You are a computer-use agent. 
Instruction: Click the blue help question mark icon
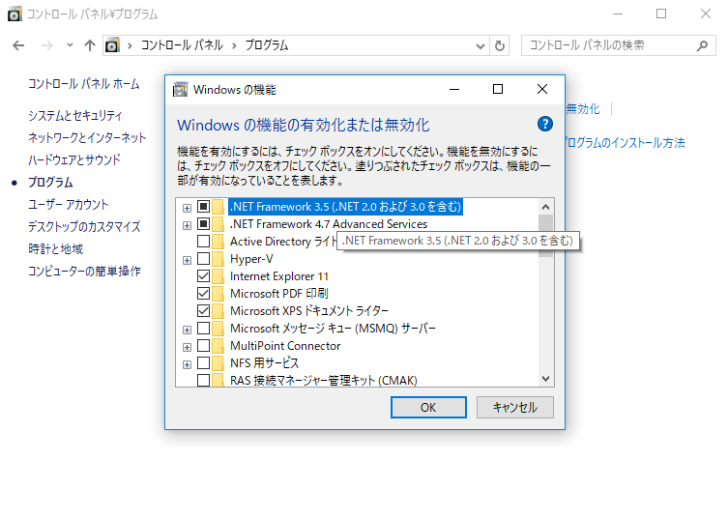[544, 124]
